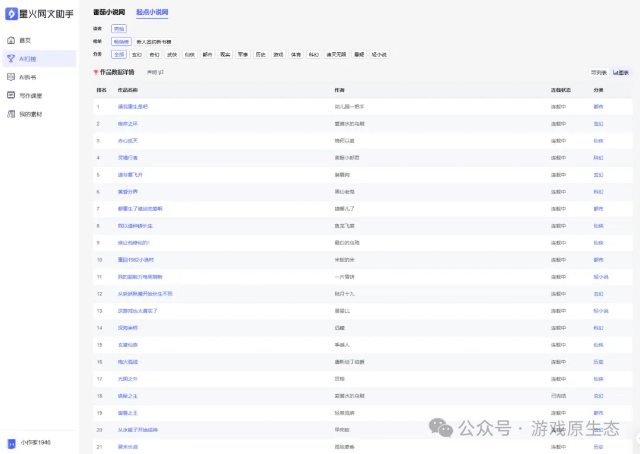This screenshot has height=454, width=640.
Task: Open the book 玄鉴仙族
Action: coord(128,345)
